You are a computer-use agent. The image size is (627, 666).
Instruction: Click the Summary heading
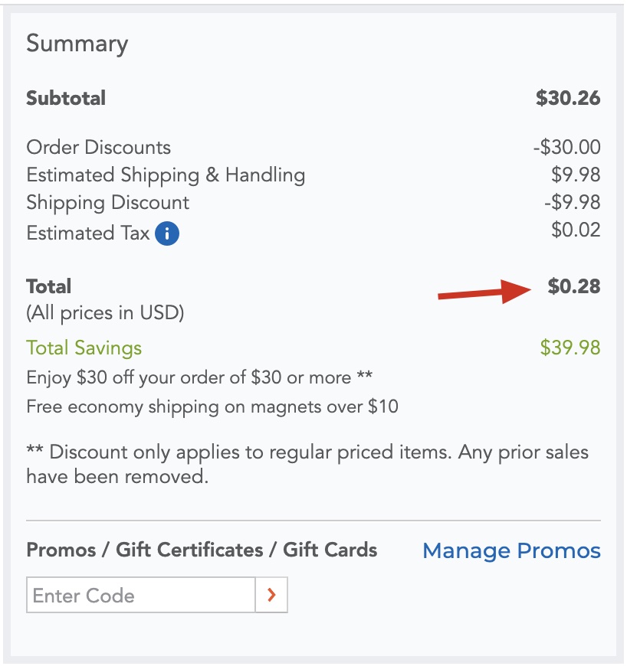click(77, 44)
